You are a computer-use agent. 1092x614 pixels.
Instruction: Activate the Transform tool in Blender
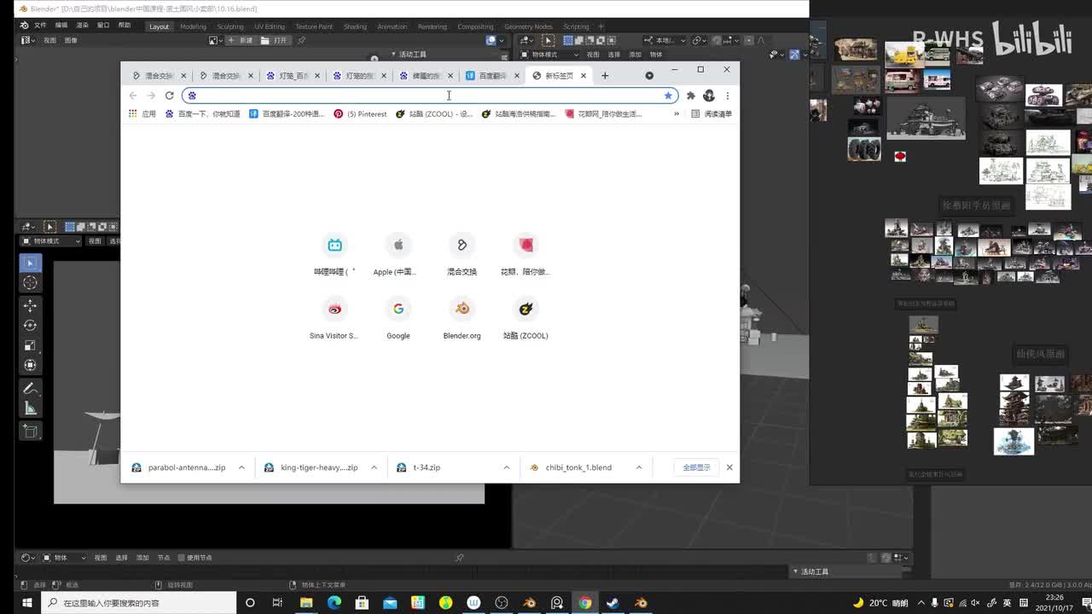(30, 365)
